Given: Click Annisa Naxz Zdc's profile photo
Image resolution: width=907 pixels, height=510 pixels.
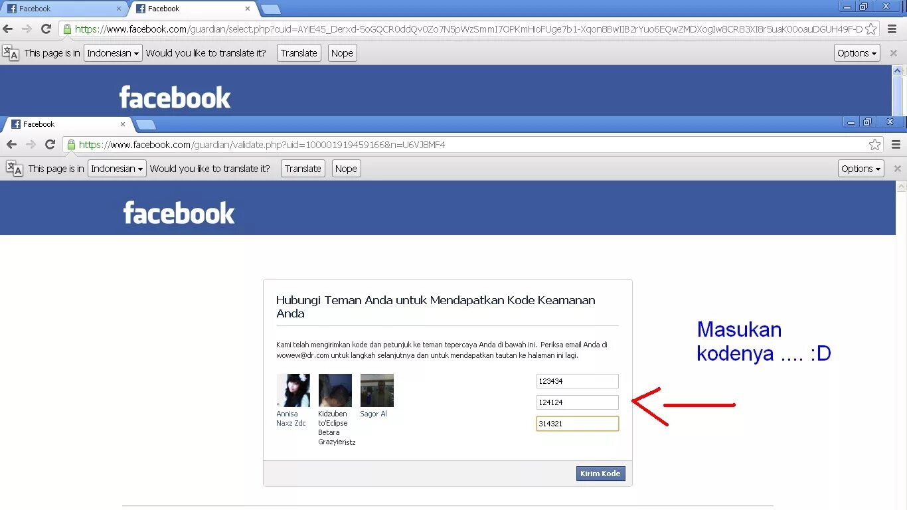Looking at the screenshot, I should coord(293,390).
